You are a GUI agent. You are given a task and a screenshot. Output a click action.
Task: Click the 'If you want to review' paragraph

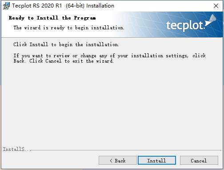[109, 58]
